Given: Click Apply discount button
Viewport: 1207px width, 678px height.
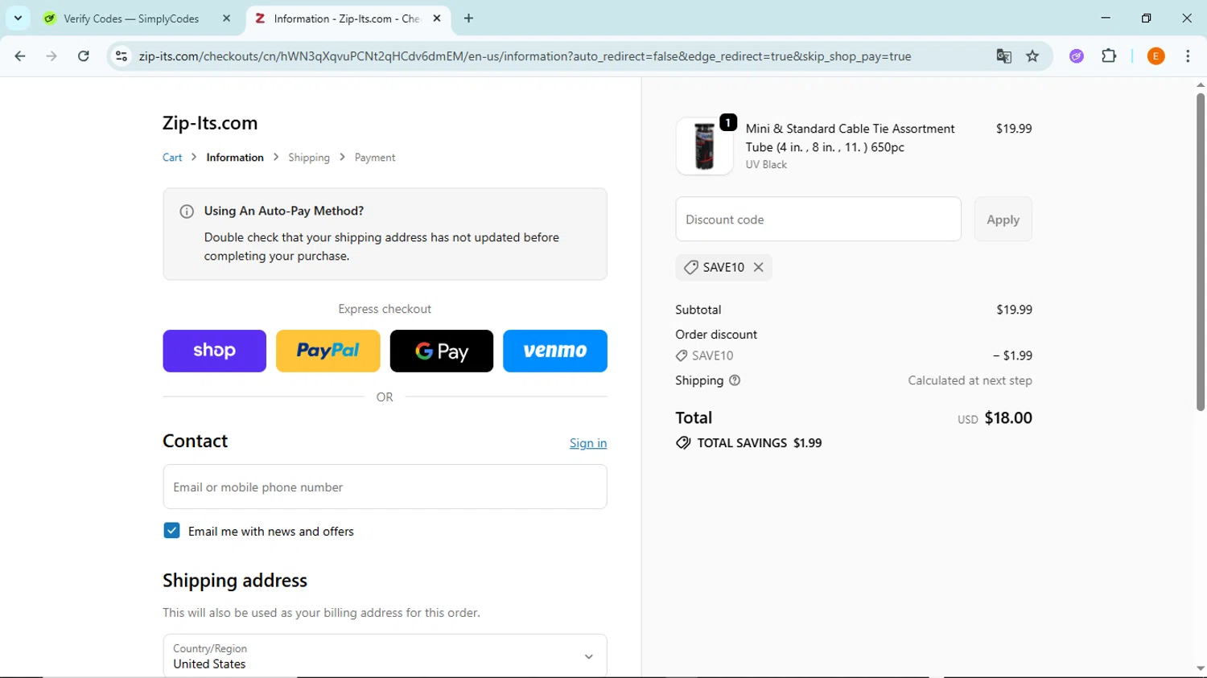Looking at the screenshot, I should tap(1003, 219).
